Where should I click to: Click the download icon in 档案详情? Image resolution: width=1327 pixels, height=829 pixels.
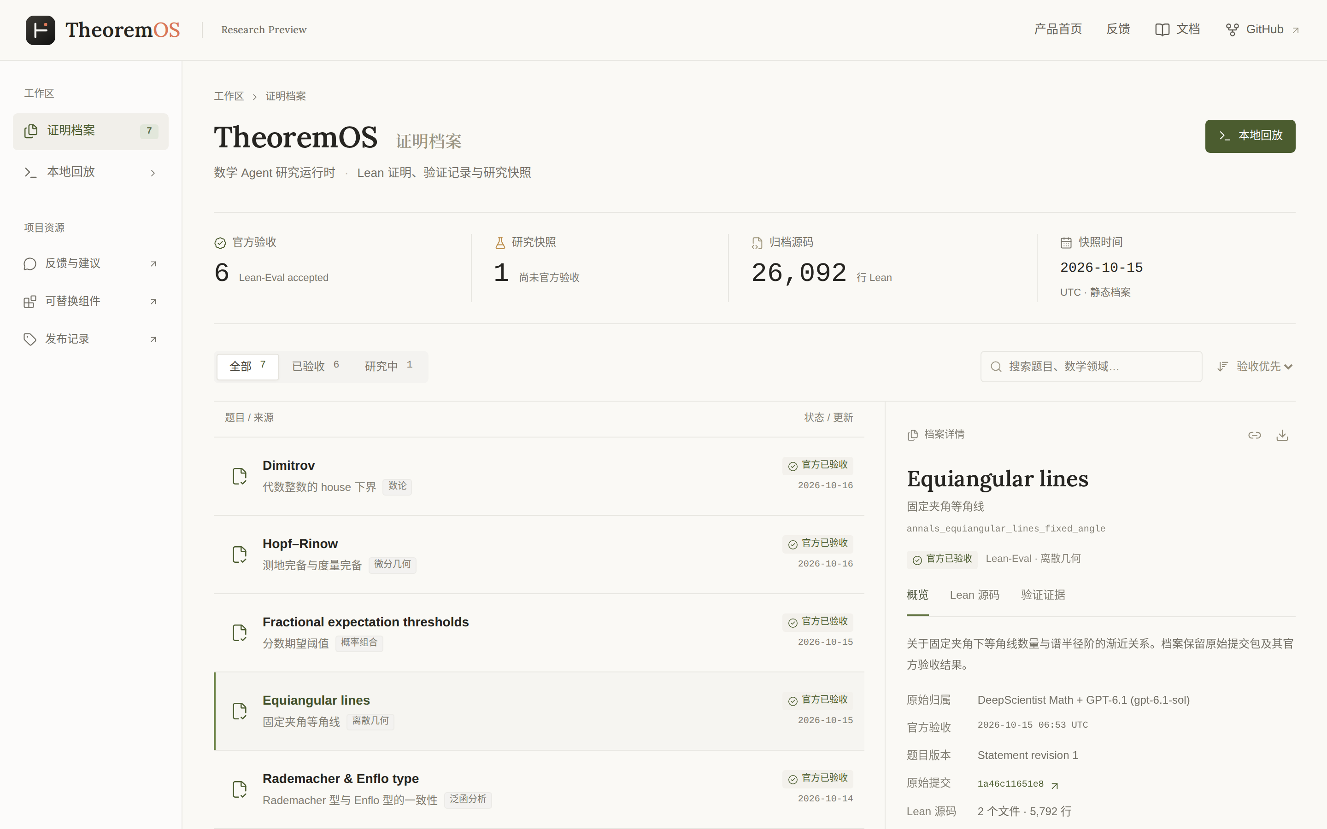tap(1282, 435)
